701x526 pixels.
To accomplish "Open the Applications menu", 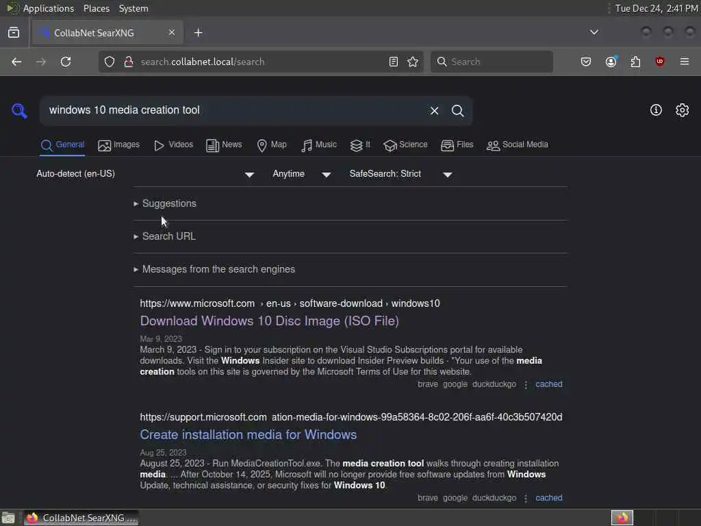I will (x=49, y=8).
